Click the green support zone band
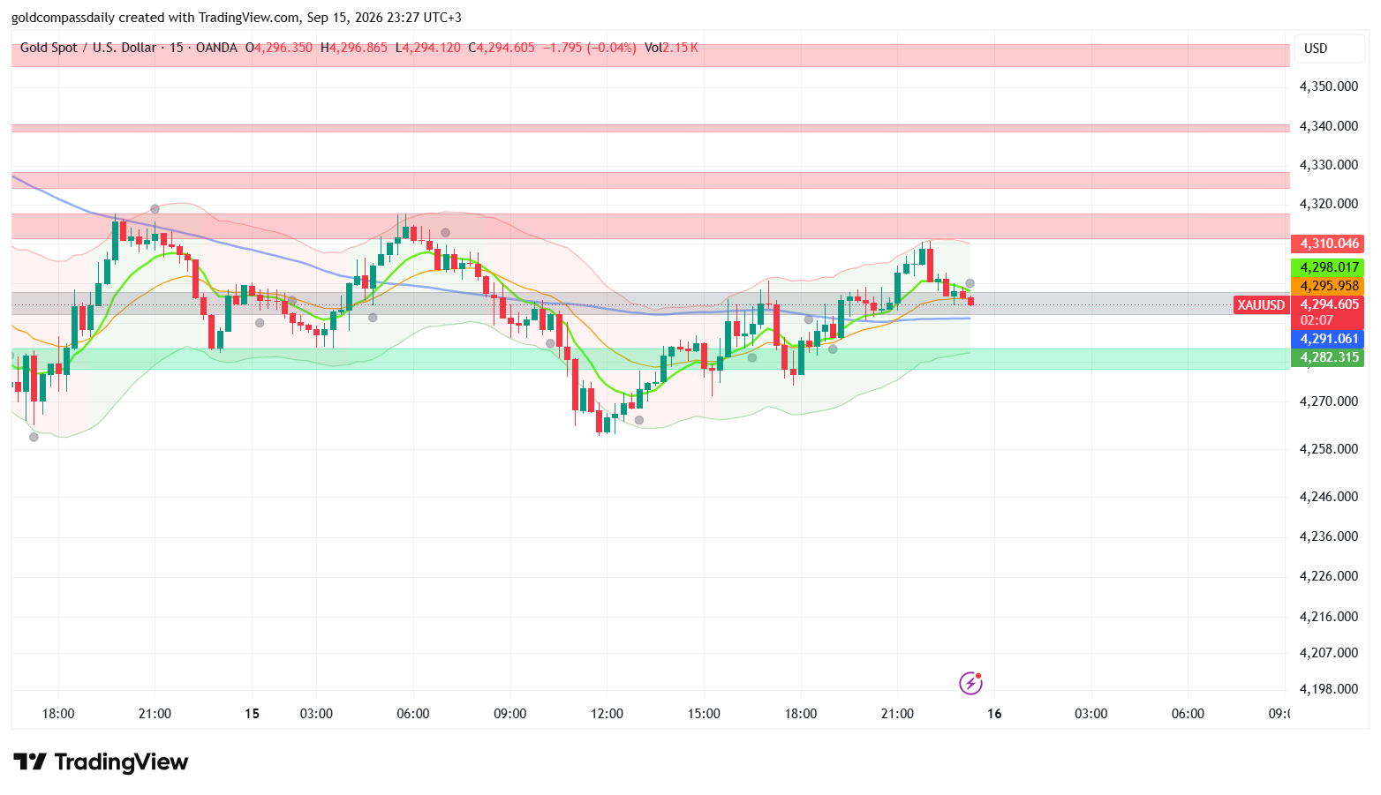Screen dimensions: 1381x795 [x=651, y=358]
